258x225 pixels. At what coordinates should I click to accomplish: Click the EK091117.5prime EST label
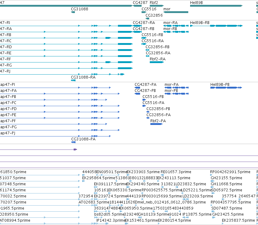coord(110,184)
